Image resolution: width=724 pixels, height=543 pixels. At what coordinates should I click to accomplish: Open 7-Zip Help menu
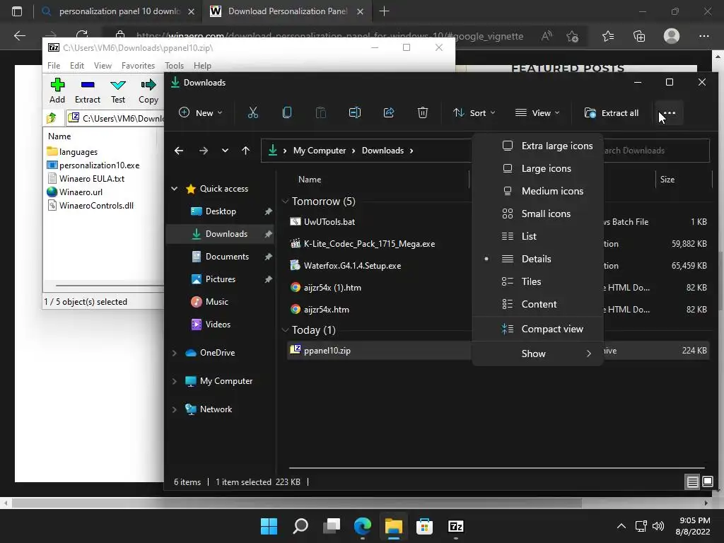[x=202, y=66]
